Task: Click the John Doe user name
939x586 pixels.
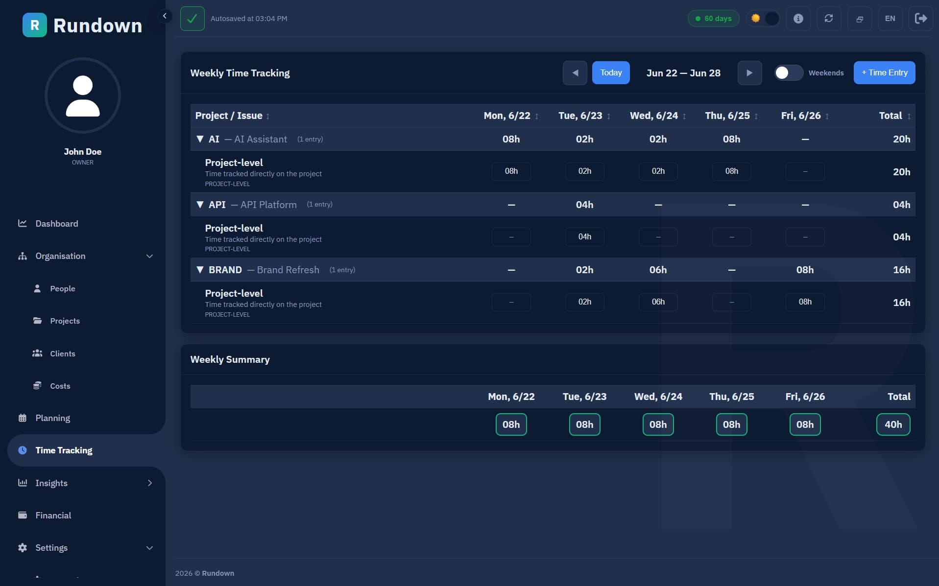Action: tap(83, 152)
